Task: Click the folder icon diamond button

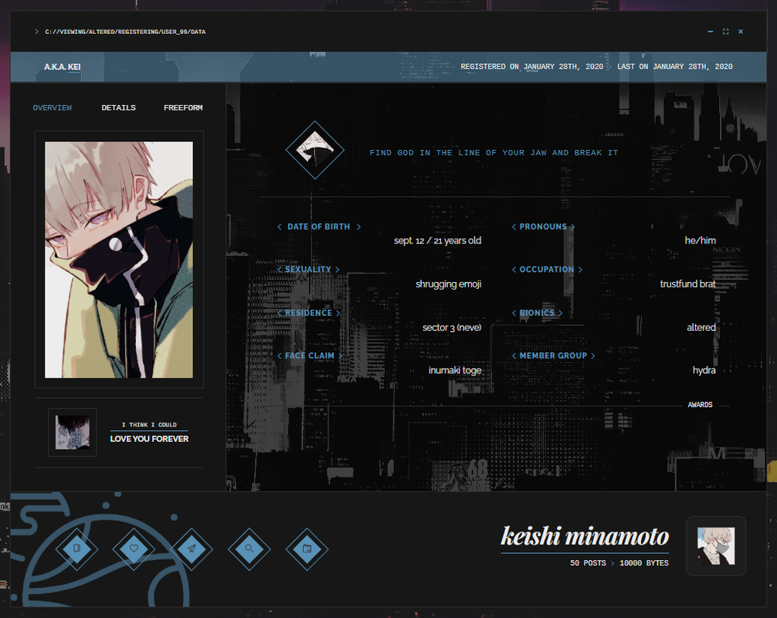Action: pyautogui.click(x=307, y=548)
